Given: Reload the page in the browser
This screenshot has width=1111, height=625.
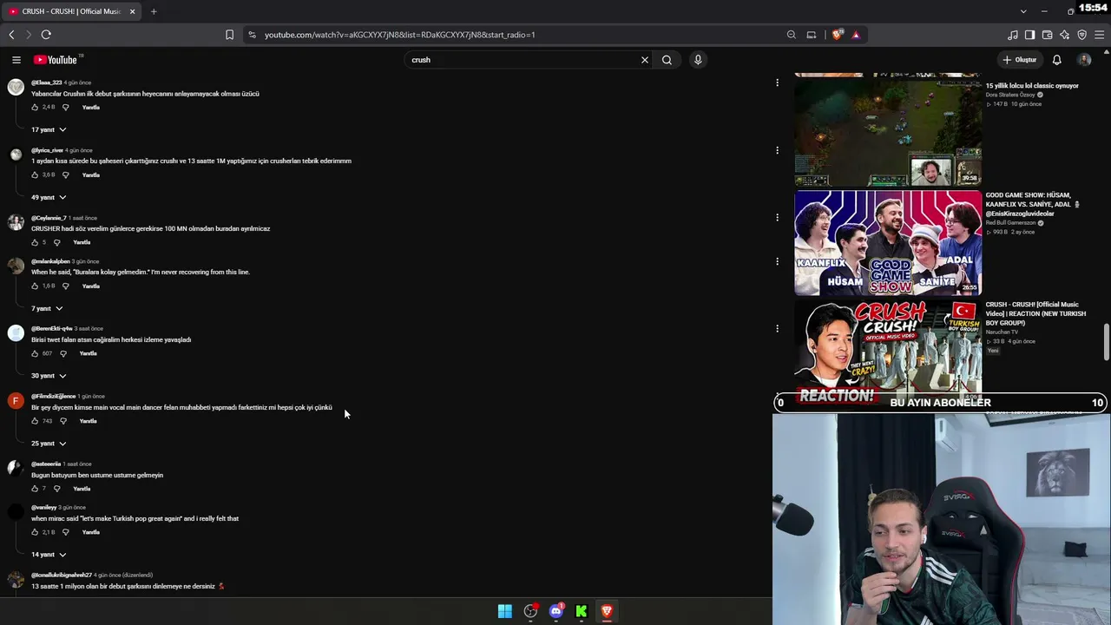Looking at the screenshot, I should [x=46, y=35].
